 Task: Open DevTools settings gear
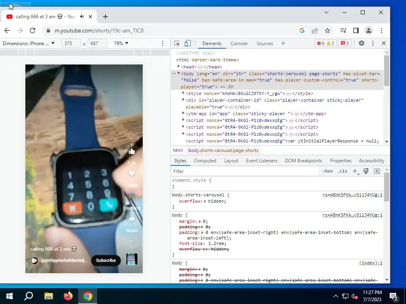pos(362,44)
